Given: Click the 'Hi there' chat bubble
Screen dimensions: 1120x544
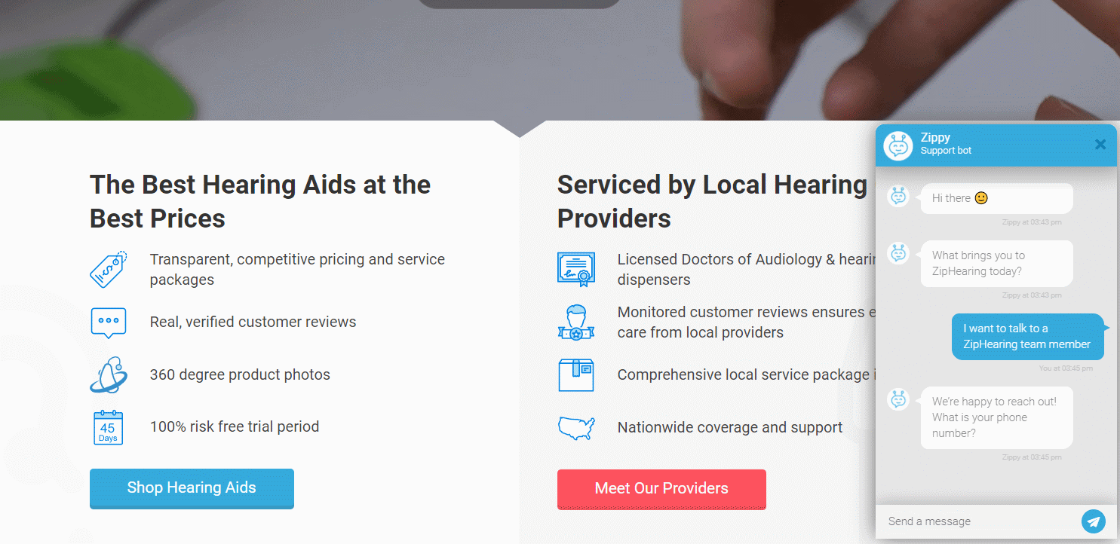Looking at the screenshot, I should [996, 198].
